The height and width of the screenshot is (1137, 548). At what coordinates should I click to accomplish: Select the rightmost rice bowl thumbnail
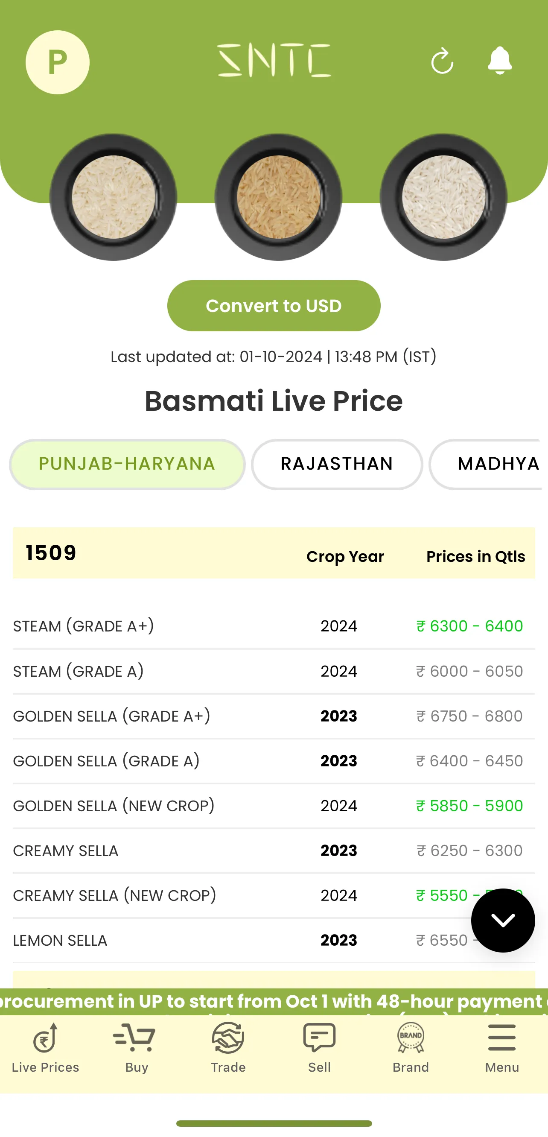pos(443,197)
